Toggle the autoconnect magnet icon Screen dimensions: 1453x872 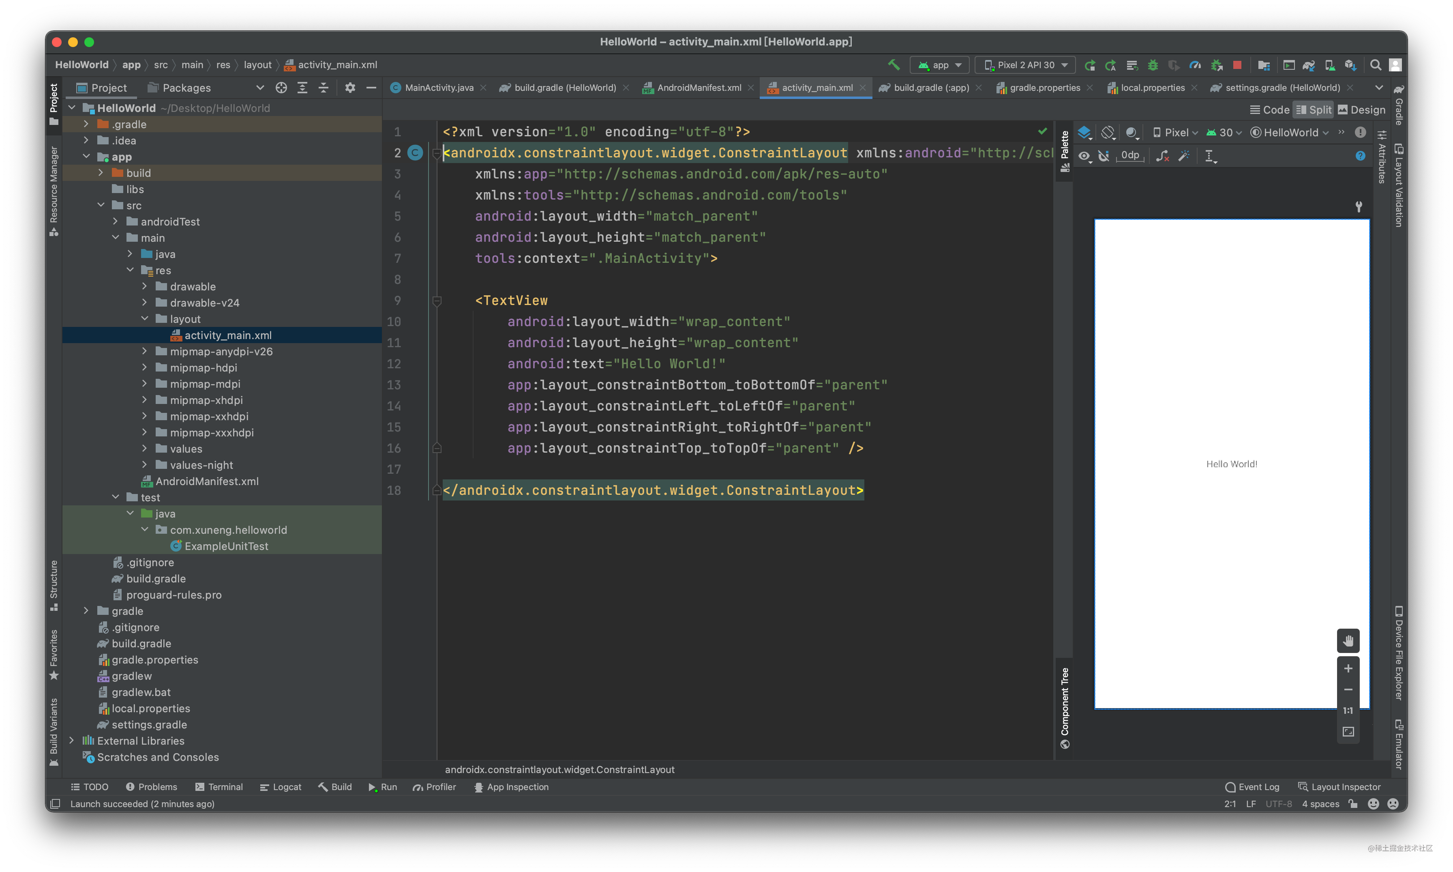pos(1104,156)
